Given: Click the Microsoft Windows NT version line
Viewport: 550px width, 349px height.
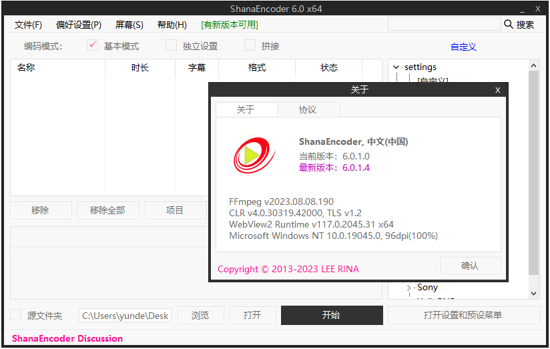Looking at the screenshot, I should tap(333, 236).
